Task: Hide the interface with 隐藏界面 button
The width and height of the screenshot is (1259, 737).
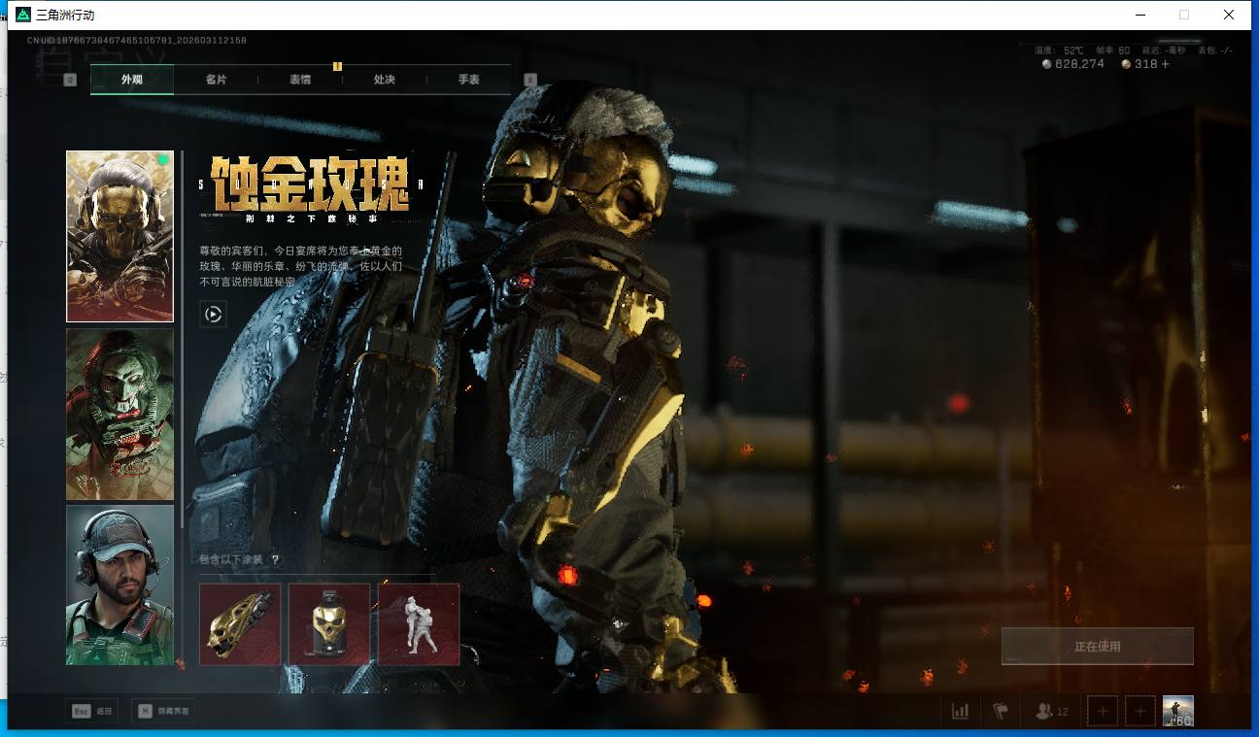Action: point(163,712)
